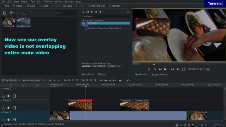Hide video of Video 1 track
The image size is (226, 127).
(14, 120)
